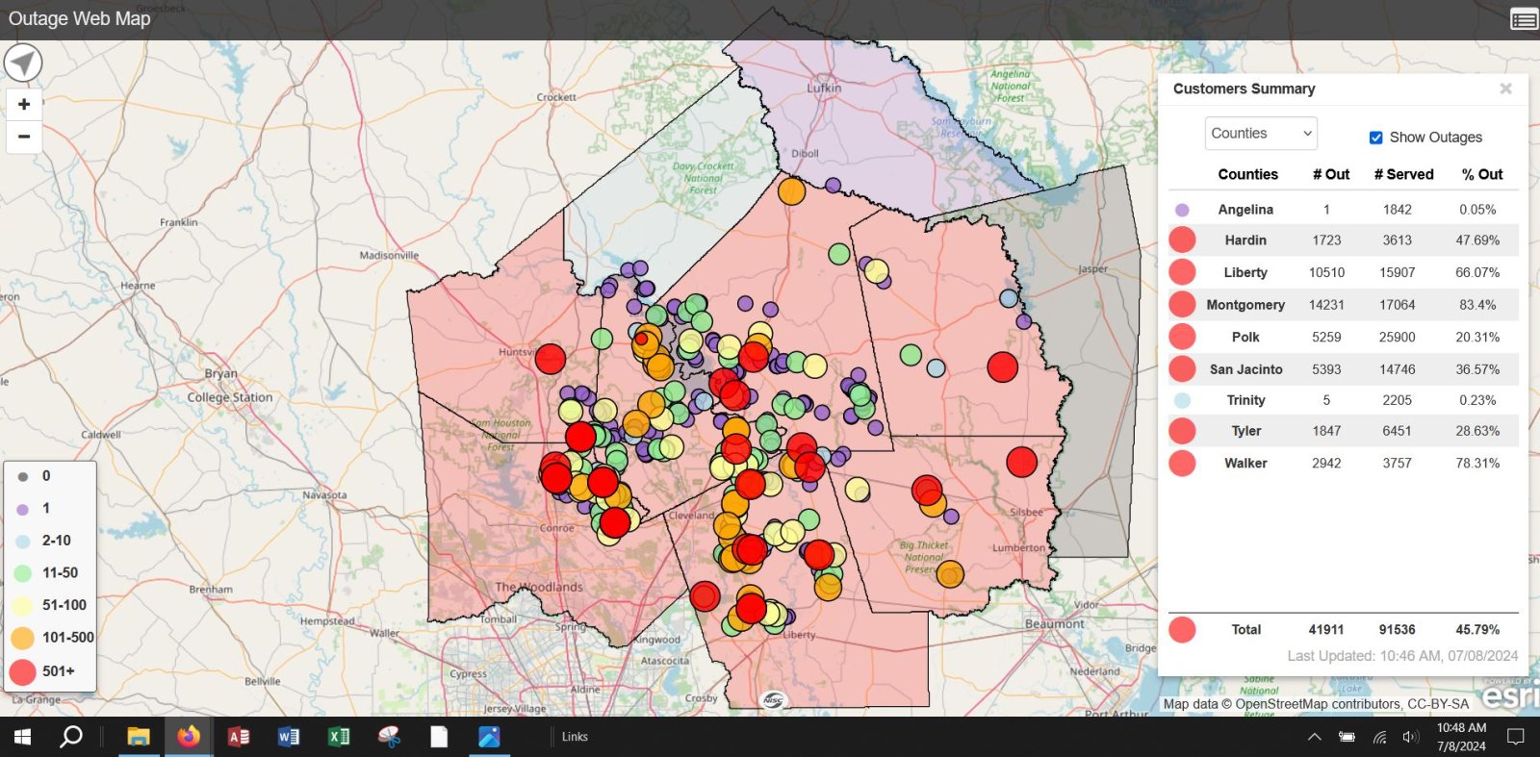Select the Angelina county row name

(1245, 210)
